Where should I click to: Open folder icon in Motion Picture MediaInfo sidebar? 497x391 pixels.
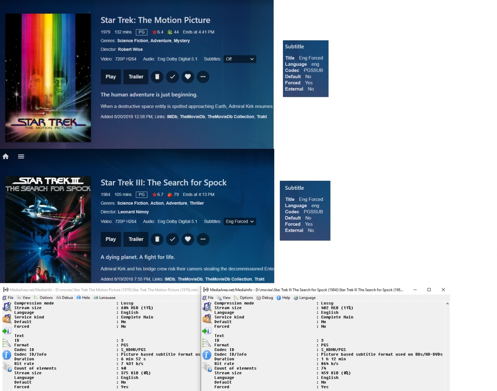pyautogui.click(x=7, y=319)
